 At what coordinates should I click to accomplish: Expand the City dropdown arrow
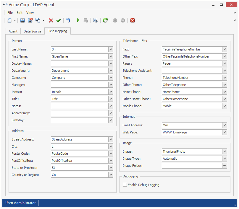pyautogui.click(x=111, y=146)
